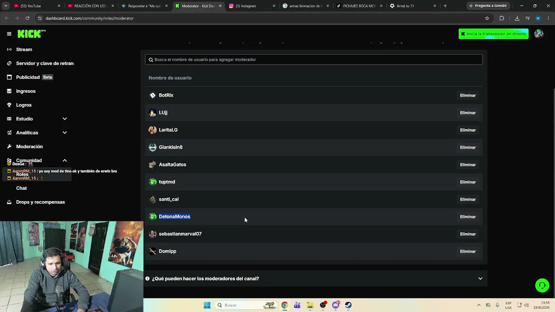Open Microsoft Teams from taskbar
This screenshot has height=312, width=555.
[297, 305]
